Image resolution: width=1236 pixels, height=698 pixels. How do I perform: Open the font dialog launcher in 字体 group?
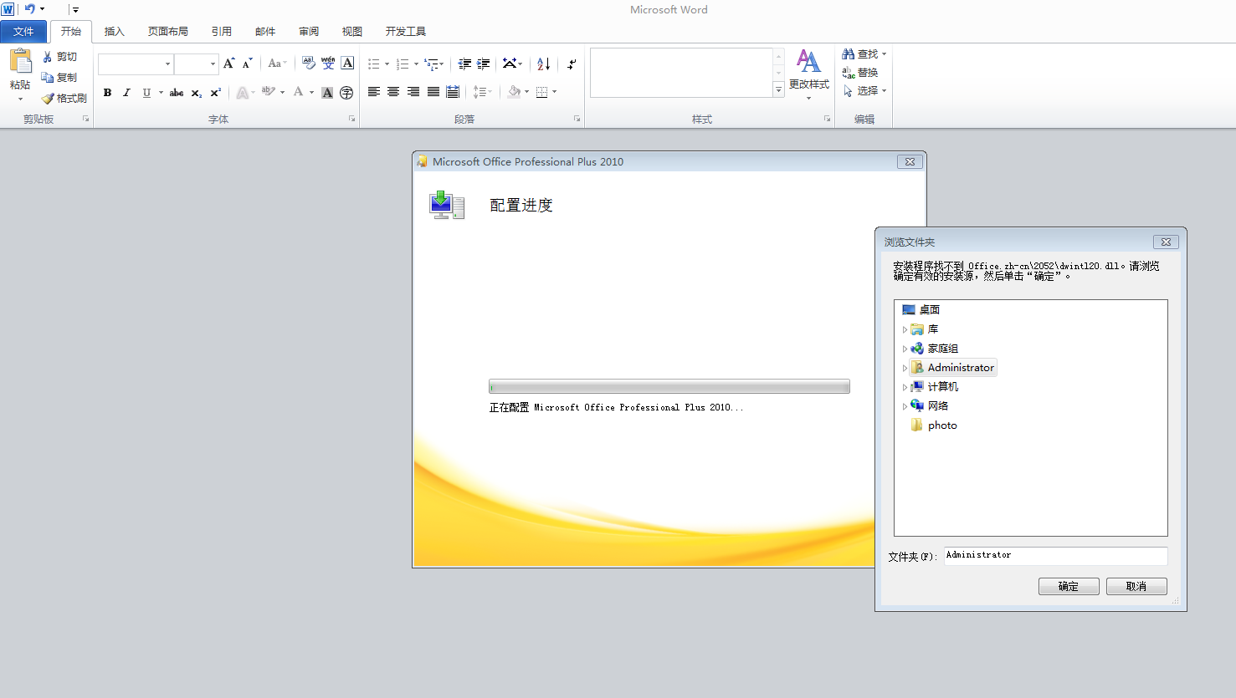coord(351,119)
